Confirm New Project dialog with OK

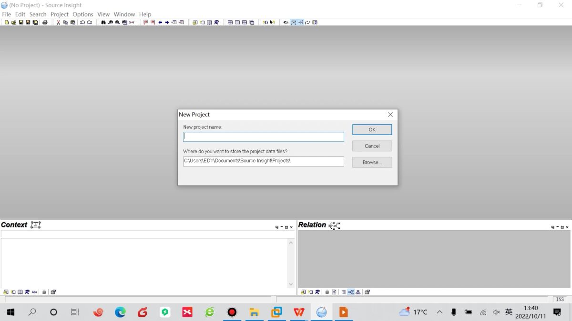pos(372,130)
